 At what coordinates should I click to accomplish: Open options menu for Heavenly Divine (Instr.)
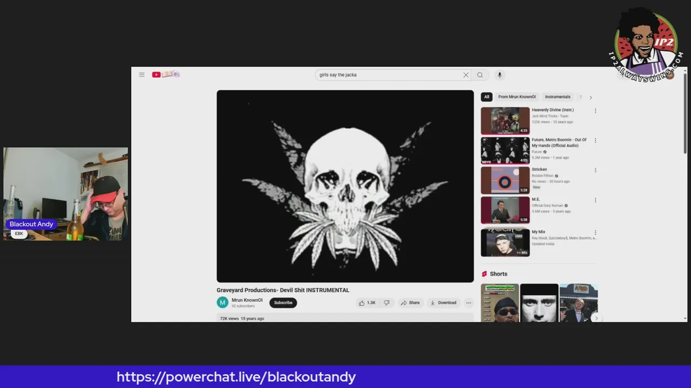pyautogui.click(x=595, y=110)
